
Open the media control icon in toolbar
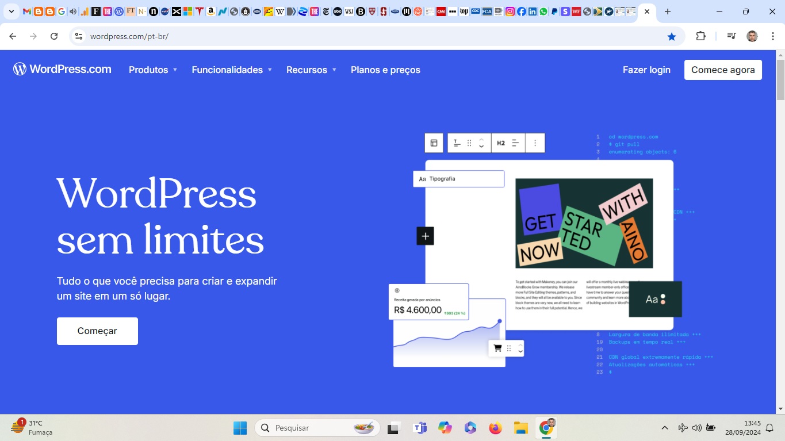(x=732, y=36)
